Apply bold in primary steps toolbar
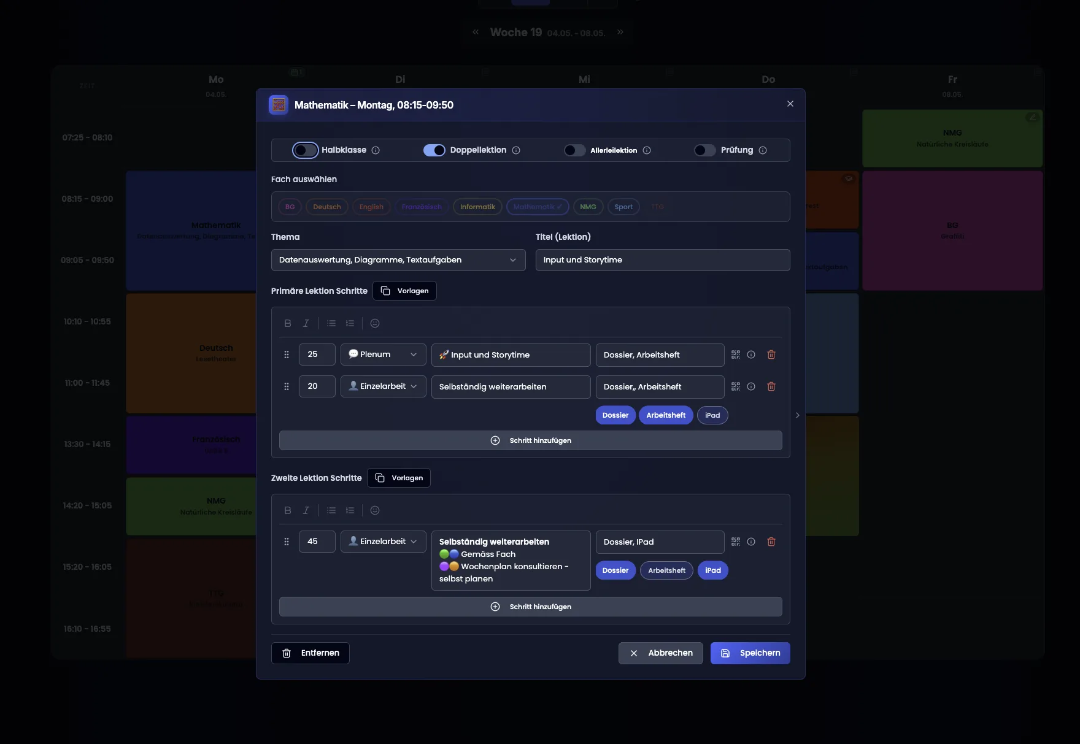The width and height of the screenshot is (1080, 744). (x=288, y=323)
